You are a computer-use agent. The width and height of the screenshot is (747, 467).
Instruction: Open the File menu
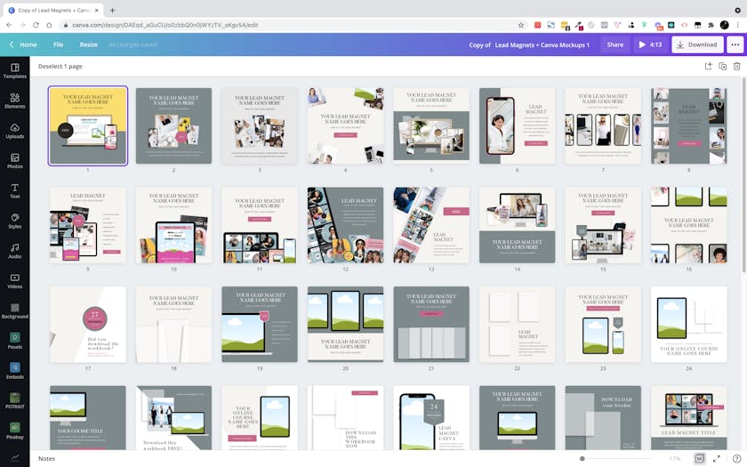tap(58, 44)
